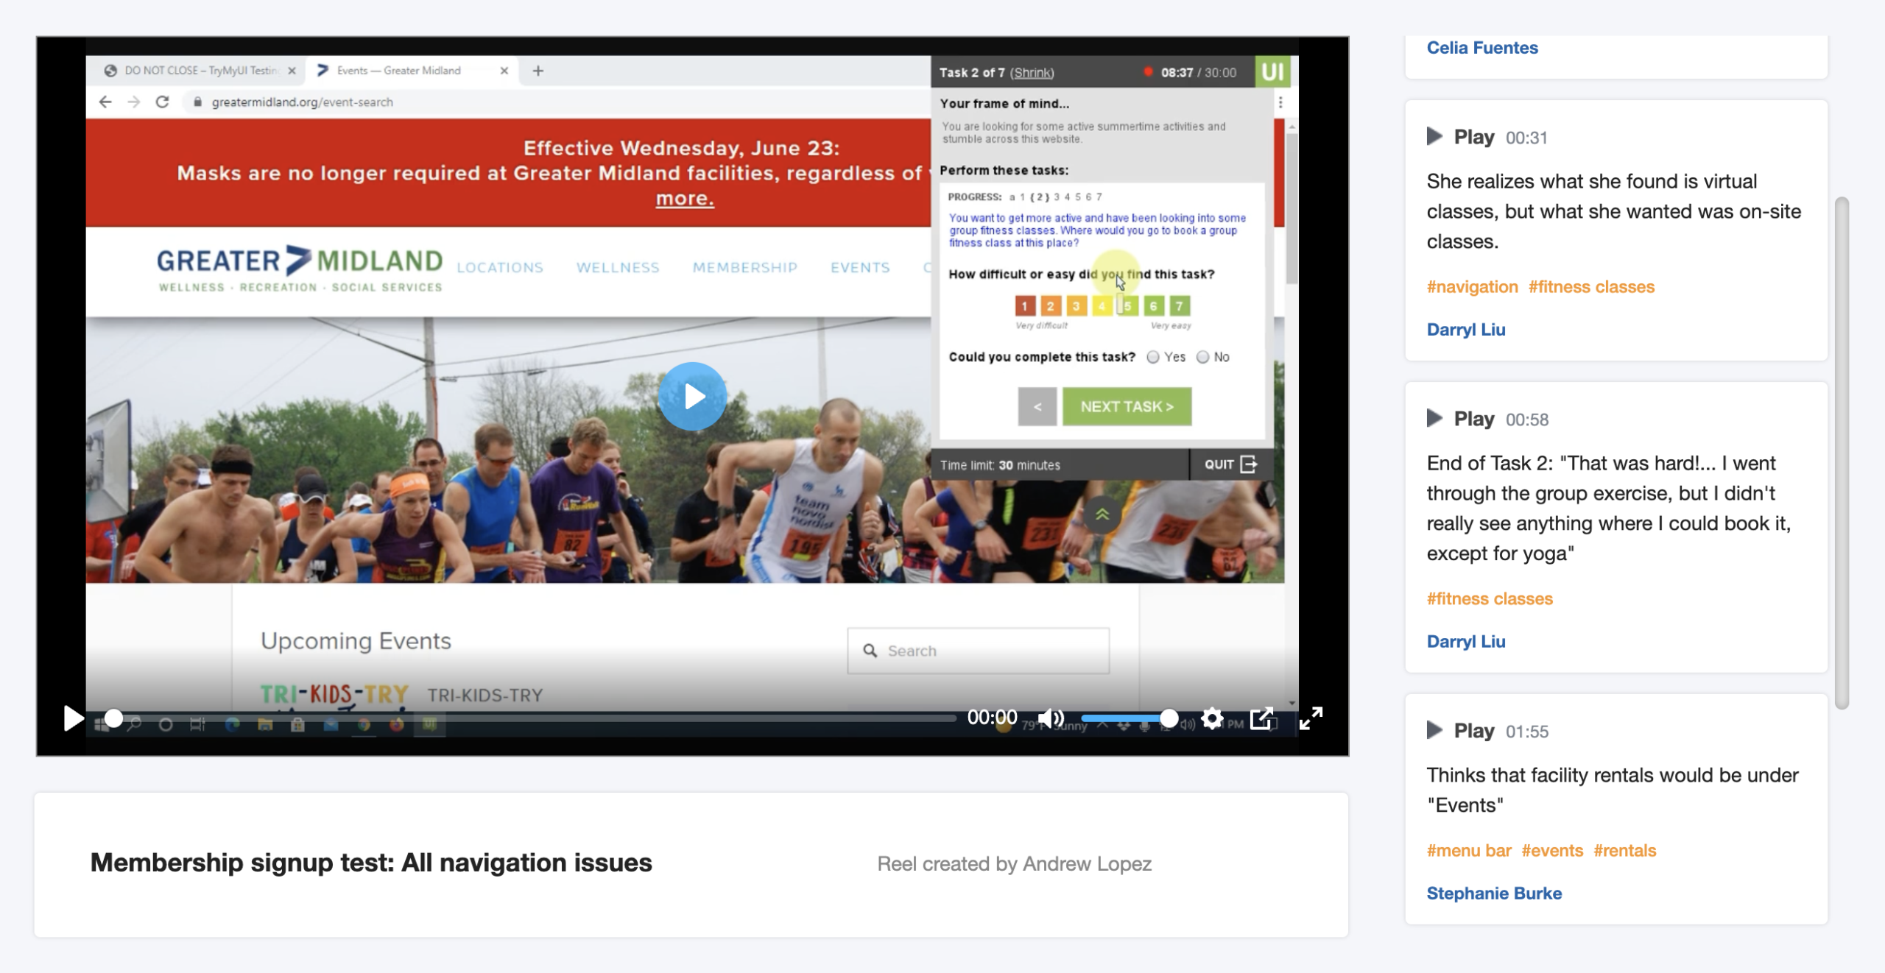Click the Upcoming Events Search field in the video
This screenshot has width=1885, height=973.
(978, 651)
